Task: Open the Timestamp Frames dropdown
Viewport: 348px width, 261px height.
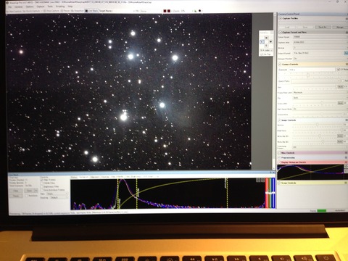Action: tap(320, 147)
